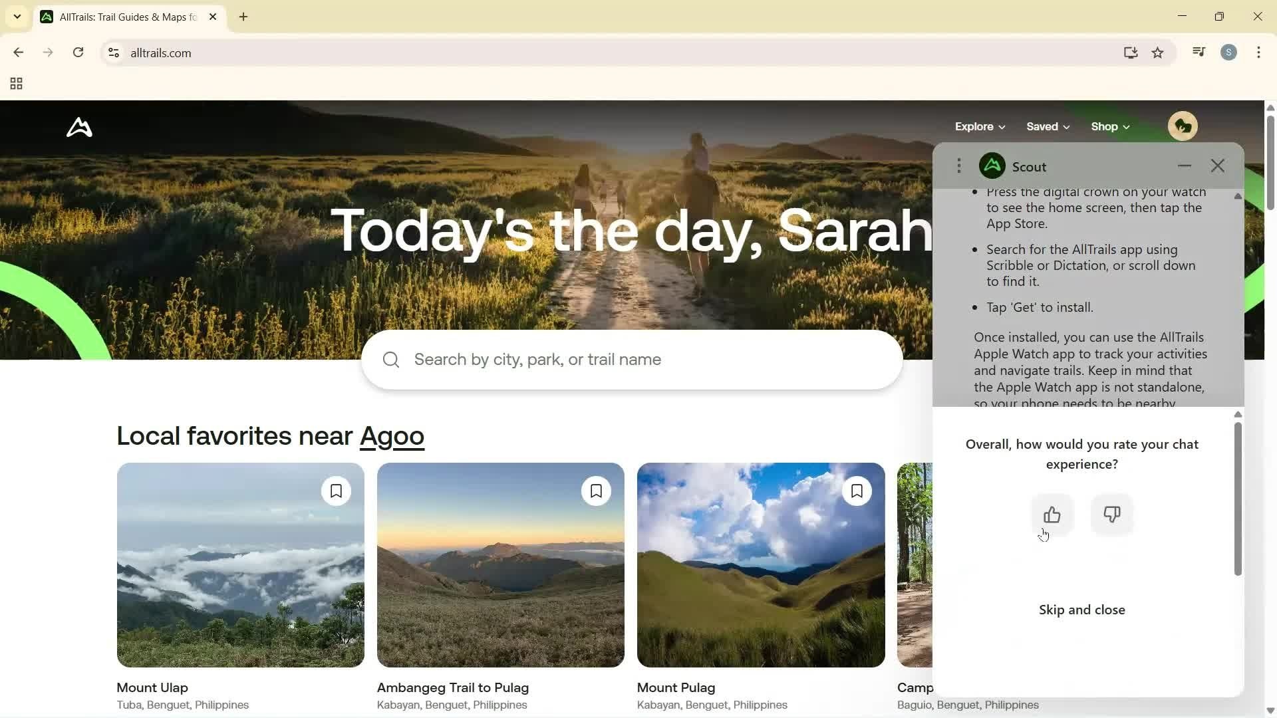Expand the Saved dropdown menu
This screenshot has width=1277, height=718.
pyautogui.click(x=1048, y=126)
